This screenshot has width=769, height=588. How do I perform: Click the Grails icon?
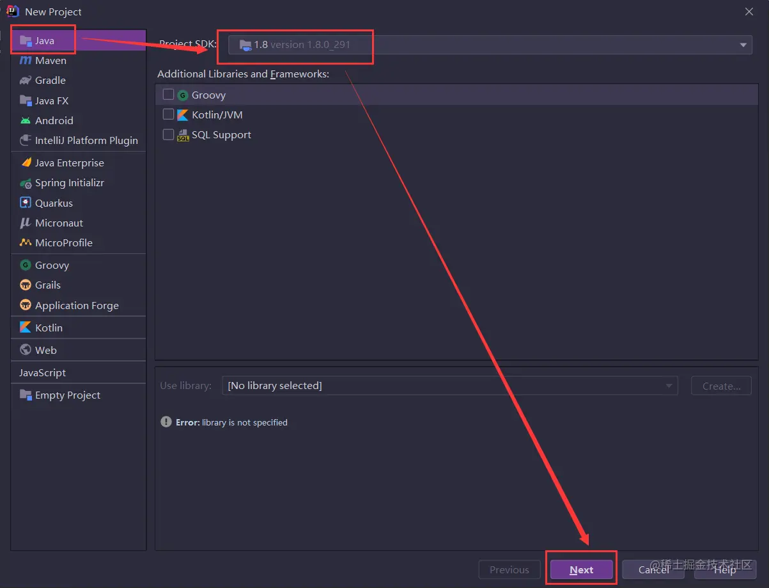coord(26,285)
